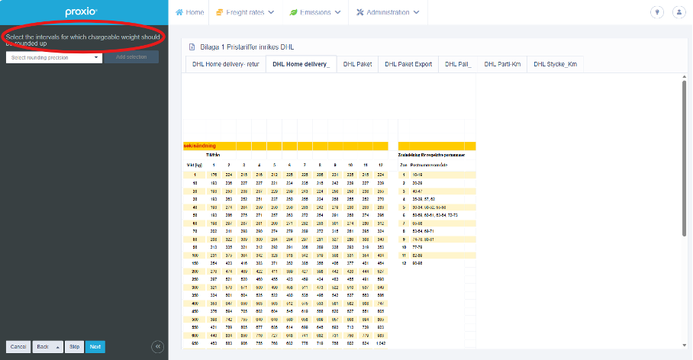Open the Freight rates menu
Viewport: 693px width, 360px height.
coord(245,12)
